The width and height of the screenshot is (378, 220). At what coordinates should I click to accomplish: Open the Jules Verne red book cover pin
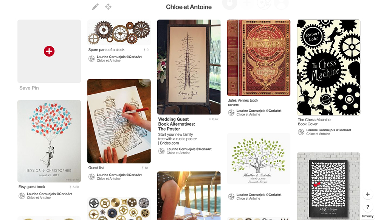tap(259, 58)
